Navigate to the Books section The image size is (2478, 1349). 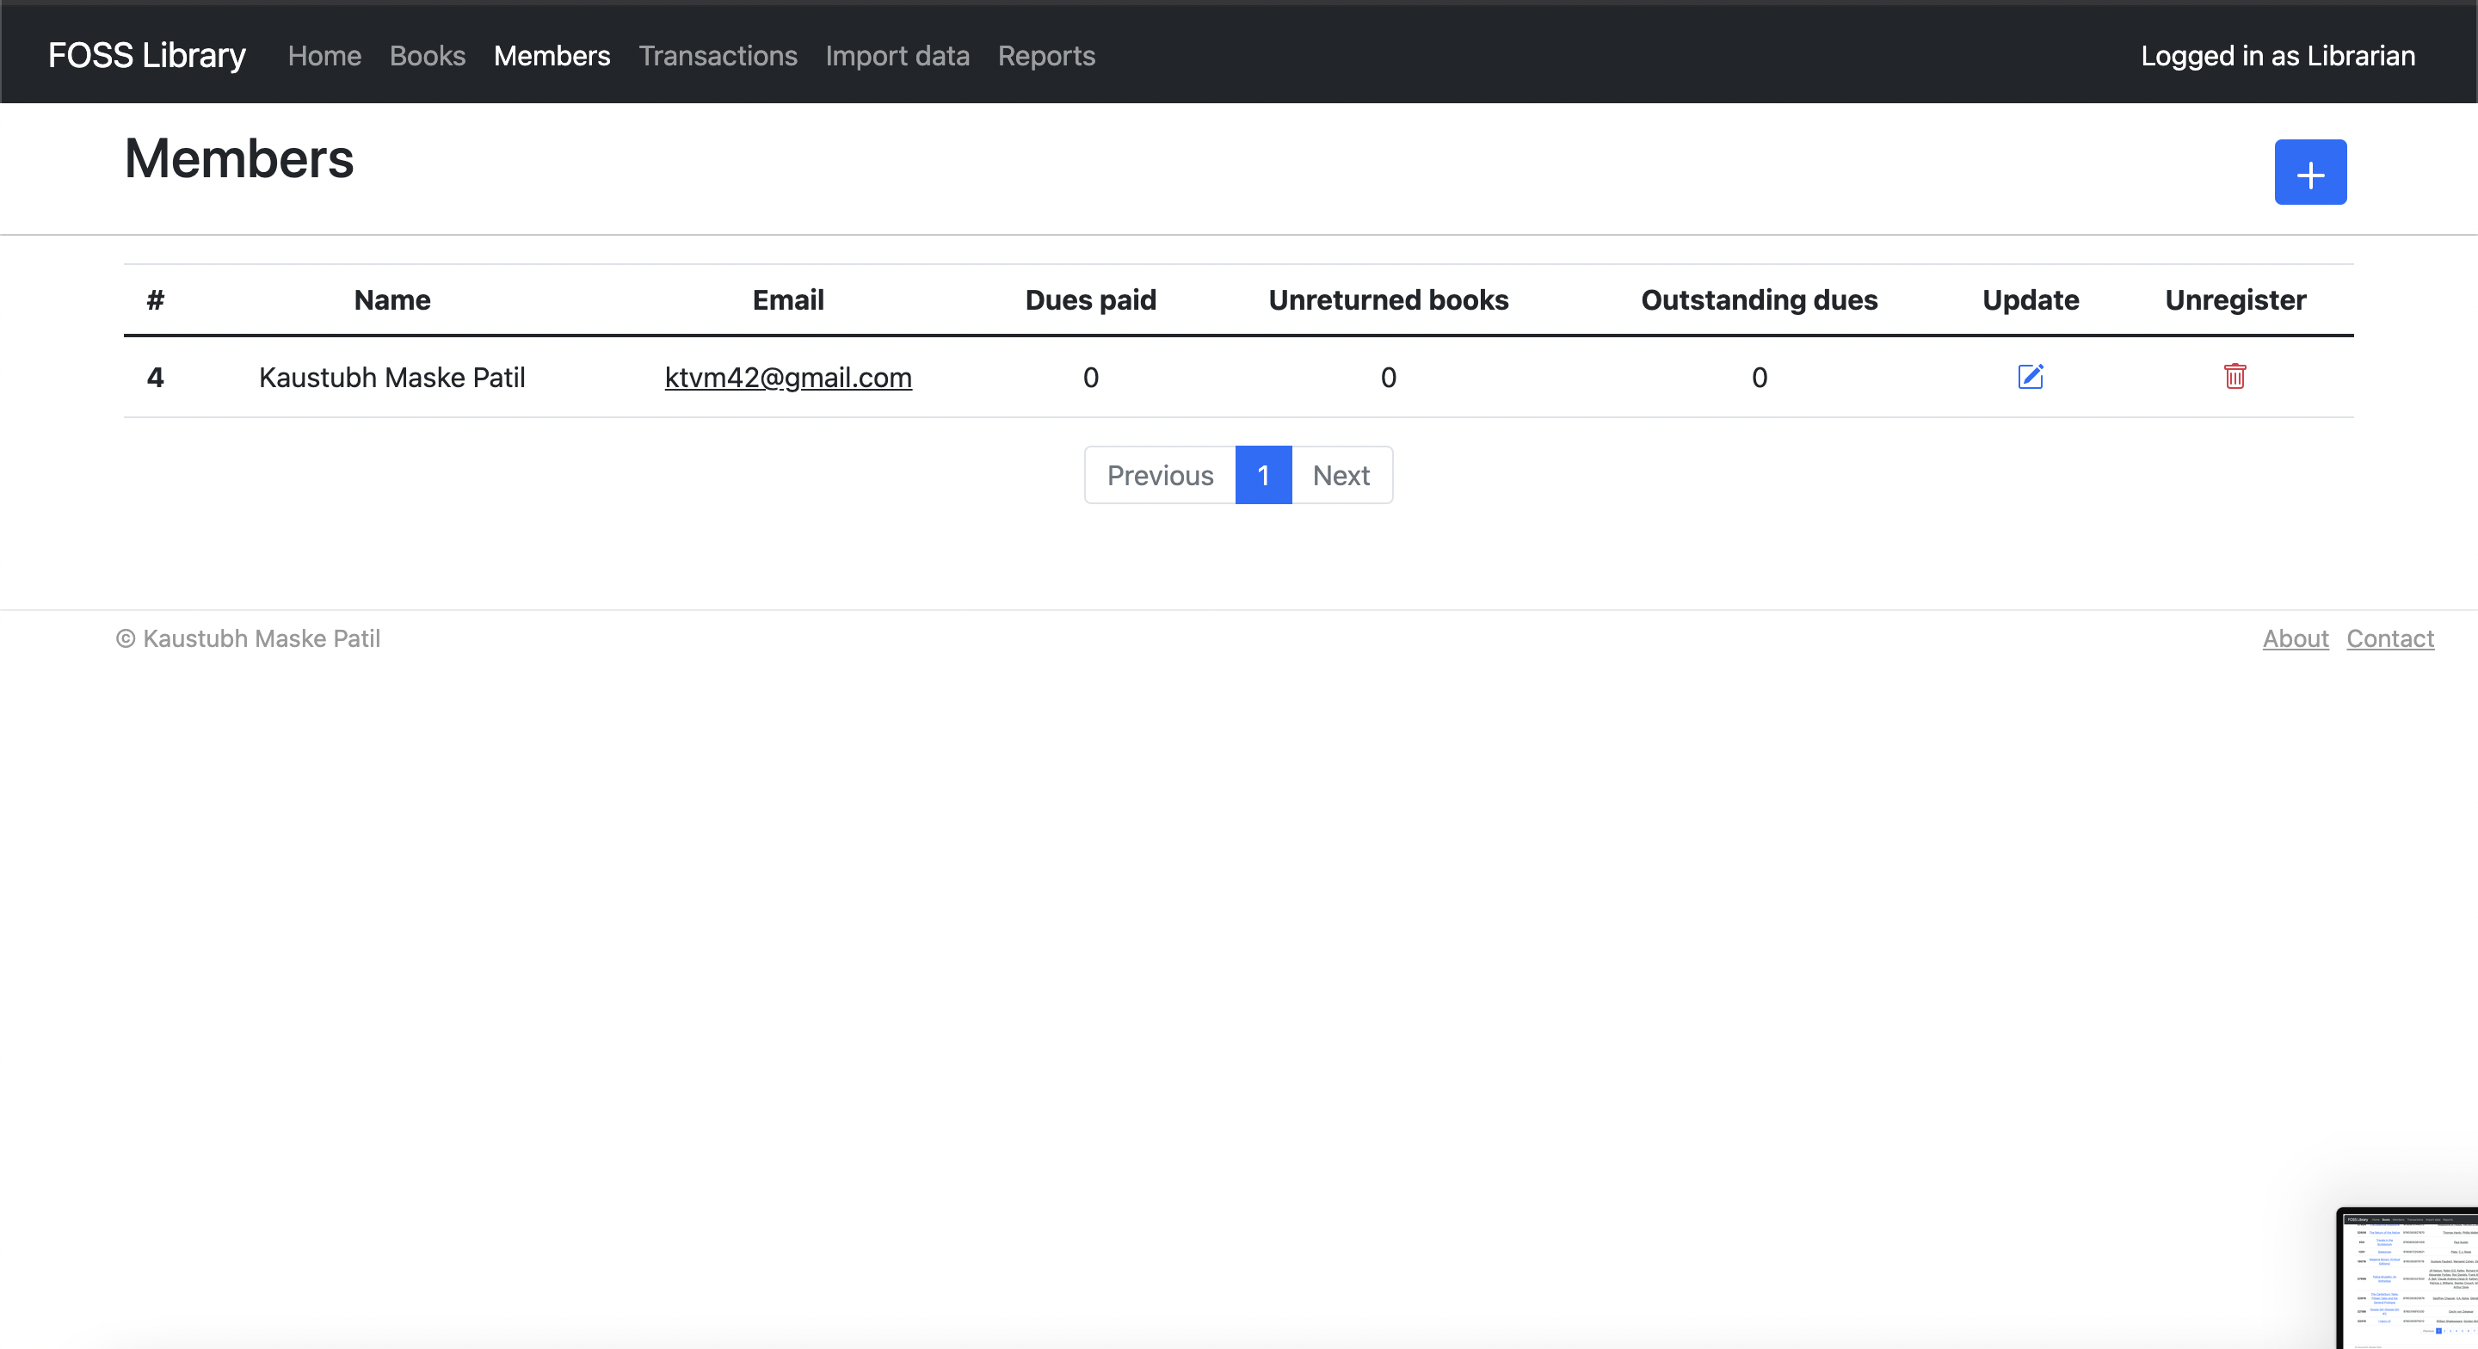pyautogui.click(x=427, y=56)
